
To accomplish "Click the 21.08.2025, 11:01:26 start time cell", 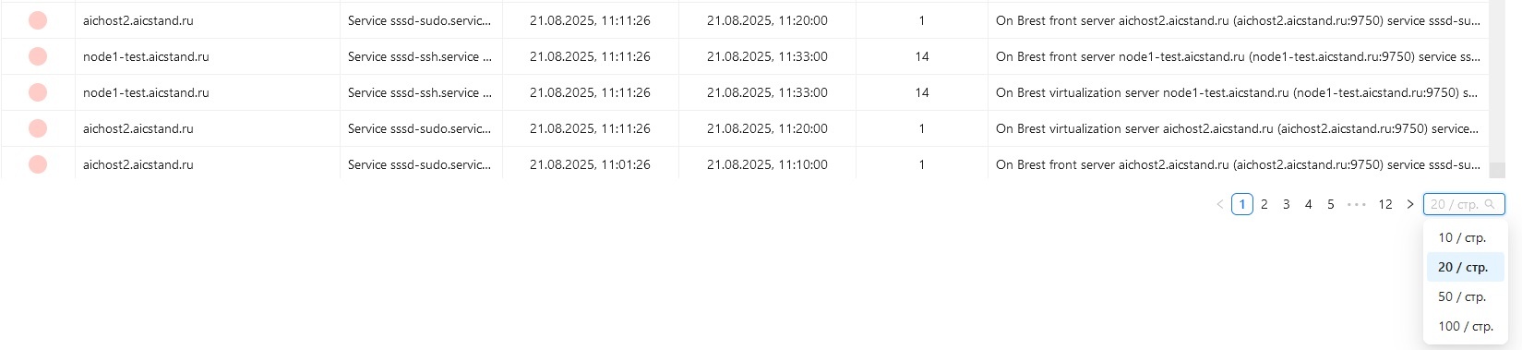I will pyautogui.click(x=590, y=164).
